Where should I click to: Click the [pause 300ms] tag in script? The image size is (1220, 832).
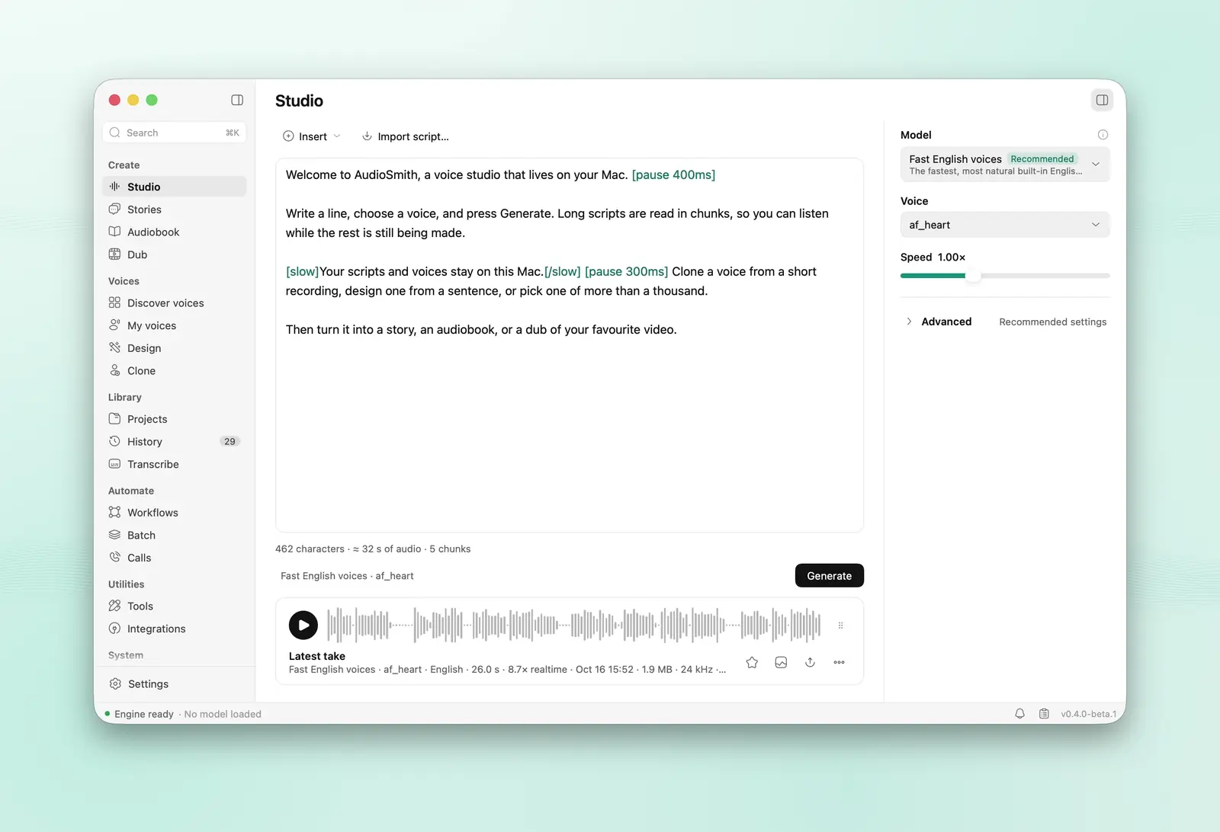point(626,272)
